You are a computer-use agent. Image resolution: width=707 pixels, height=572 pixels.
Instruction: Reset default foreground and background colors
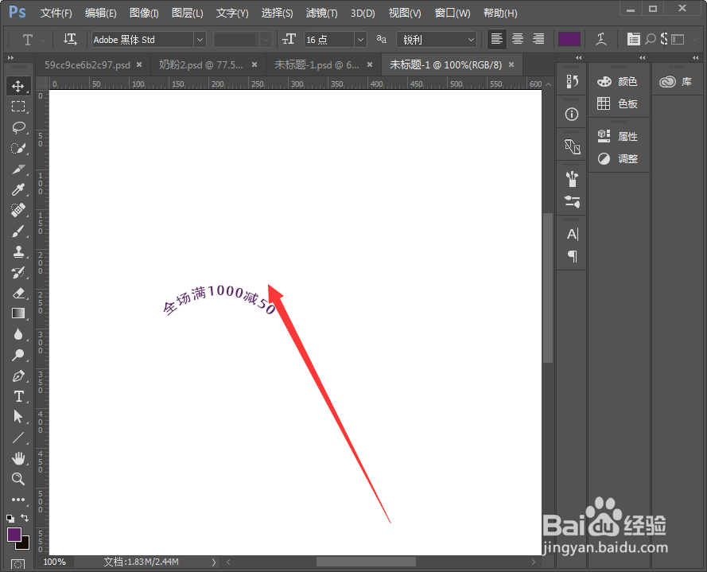point(10,519)
